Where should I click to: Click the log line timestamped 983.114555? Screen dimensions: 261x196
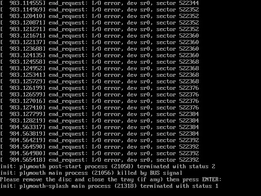click(x=100, y=3)
